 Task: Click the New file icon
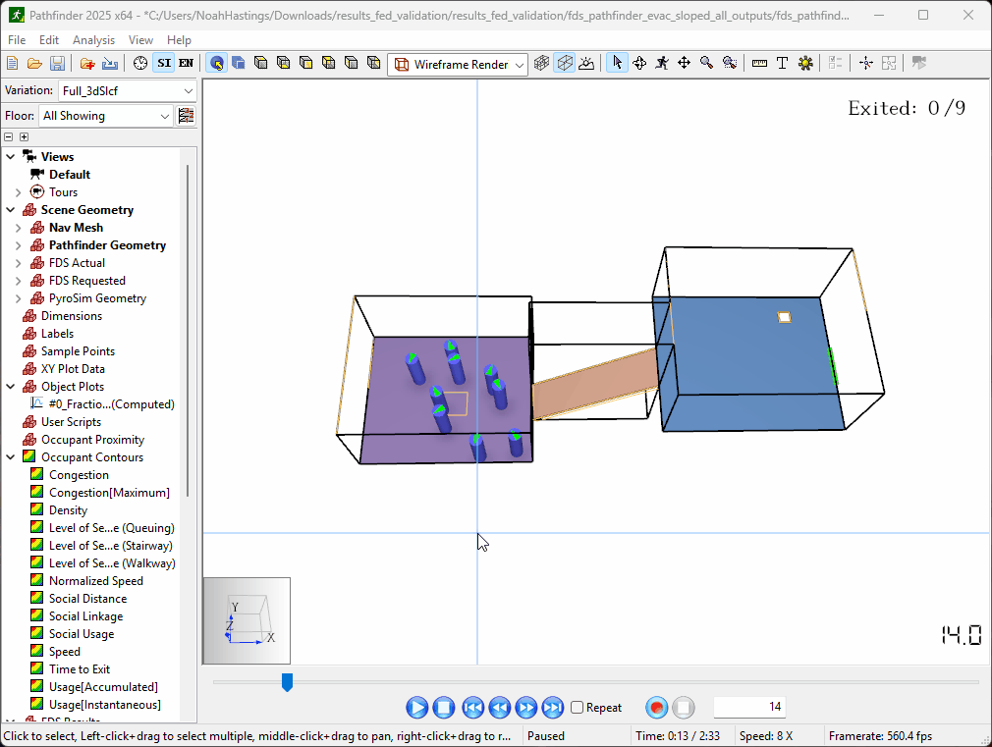point(12,63)
